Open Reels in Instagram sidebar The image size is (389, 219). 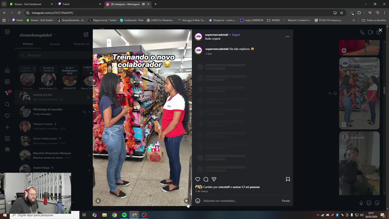coord(7,82)
